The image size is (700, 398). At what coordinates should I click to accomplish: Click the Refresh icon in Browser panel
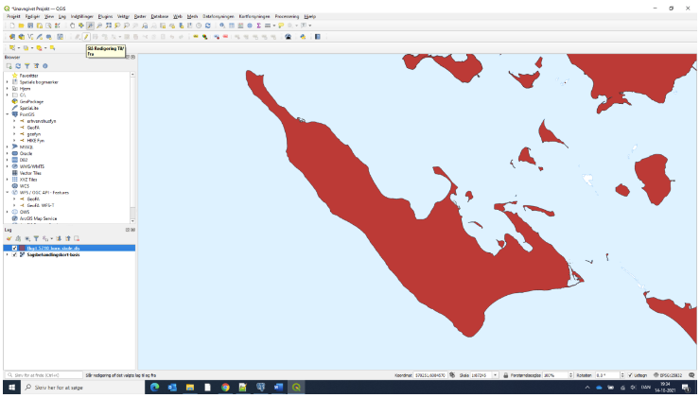pyautogui.click(x=18, y=66)
